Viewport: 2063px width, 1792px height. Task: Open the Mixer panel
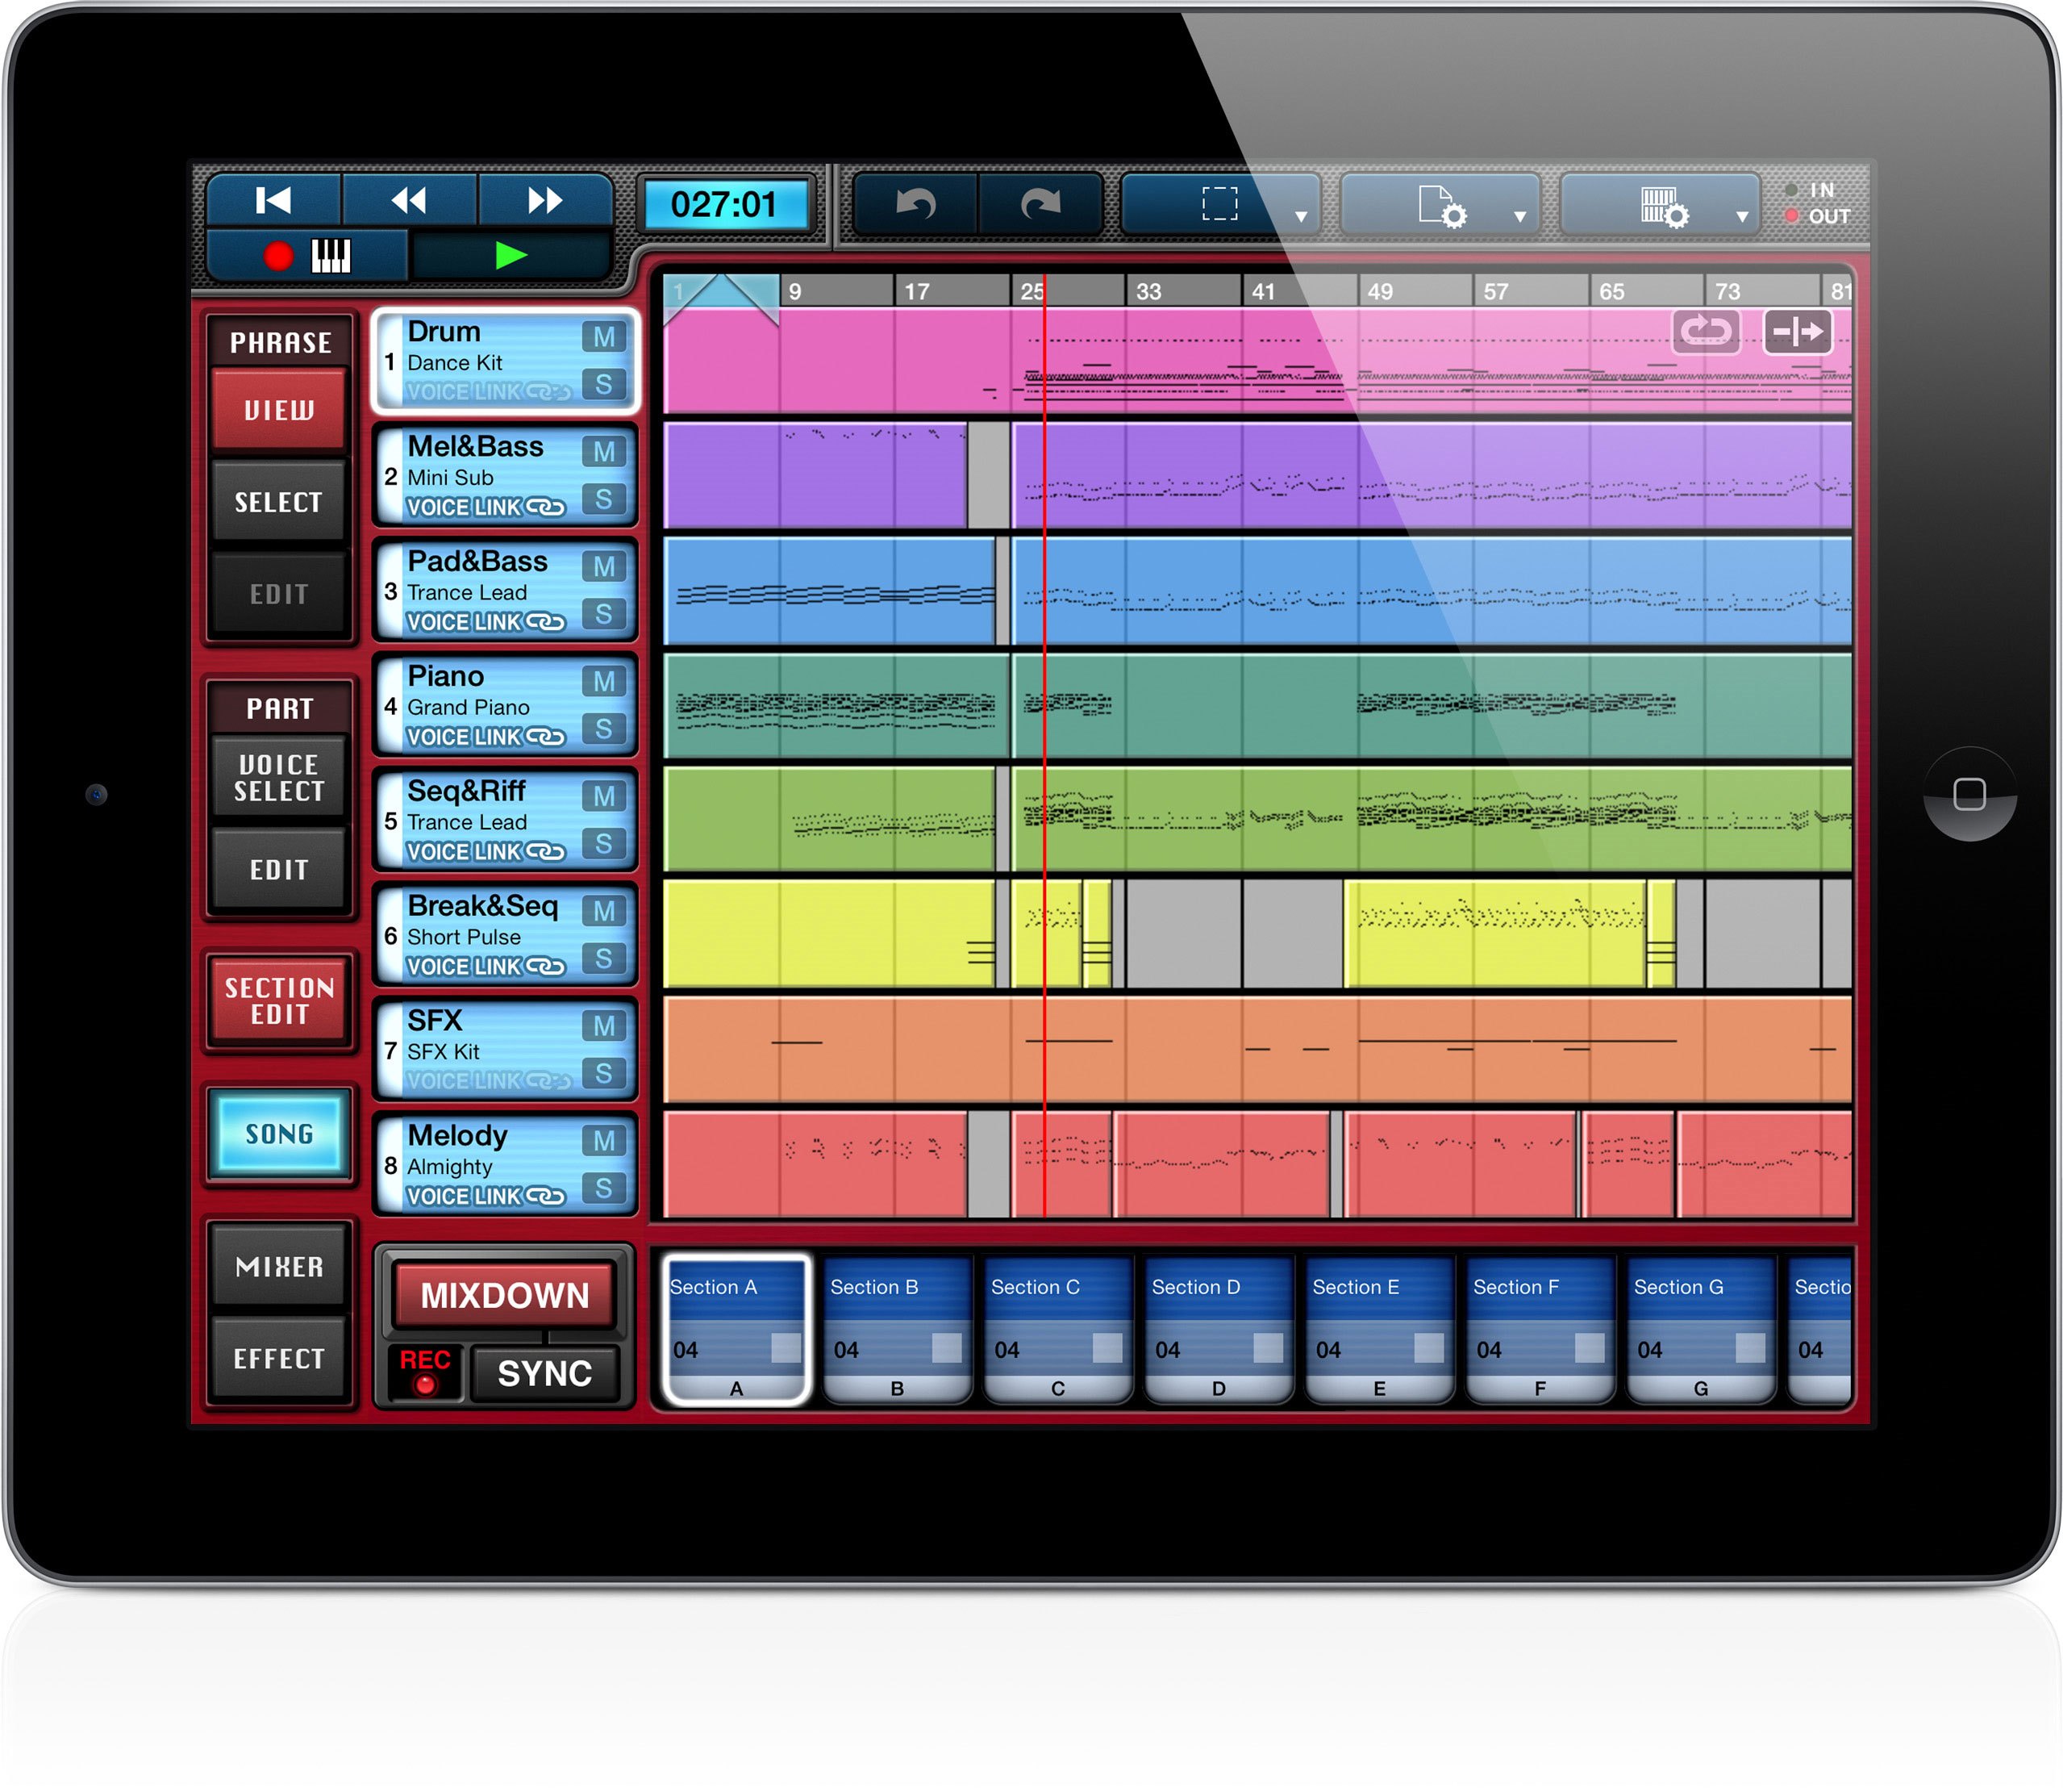coord(279,1267)
